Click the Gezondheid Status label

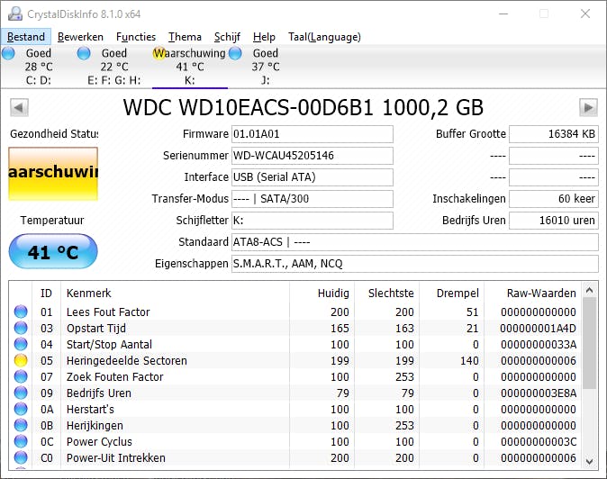54,134
